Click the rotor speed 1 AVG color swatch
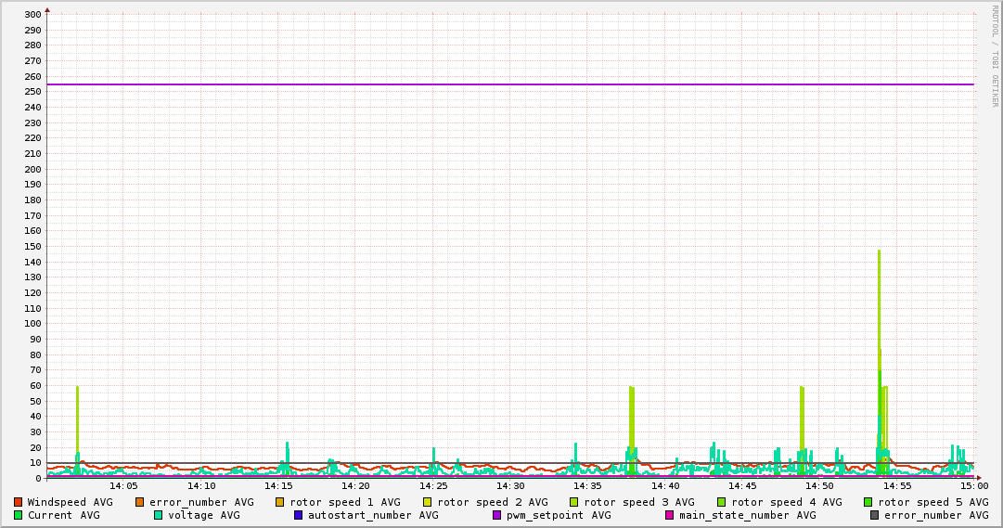The image size is (1003, 528). pos(280,502)
